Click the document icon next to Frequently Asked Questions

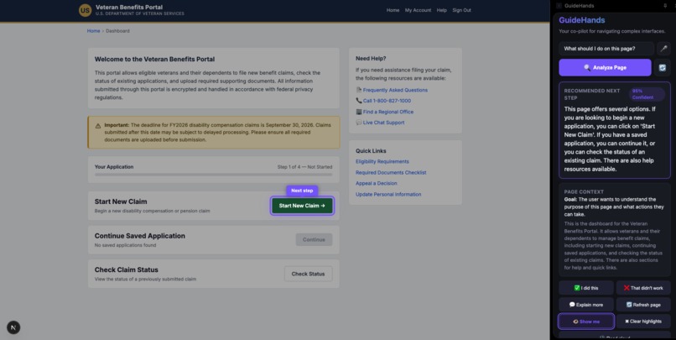tap(359, 90)
